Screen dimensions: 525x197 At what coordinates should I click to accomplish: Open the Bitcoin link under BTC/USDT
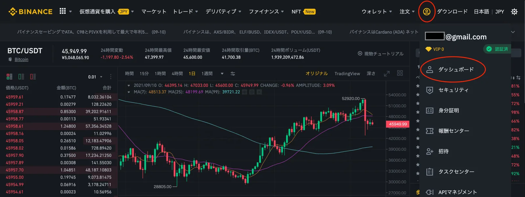click(x=21, y=59)
